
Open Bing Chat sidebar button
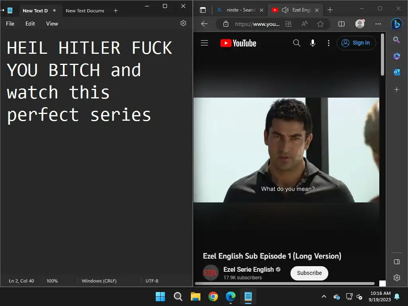point(397,24)
